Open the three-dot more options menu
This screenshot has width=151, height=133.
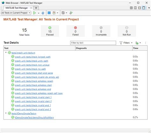(x=145, y=43)
